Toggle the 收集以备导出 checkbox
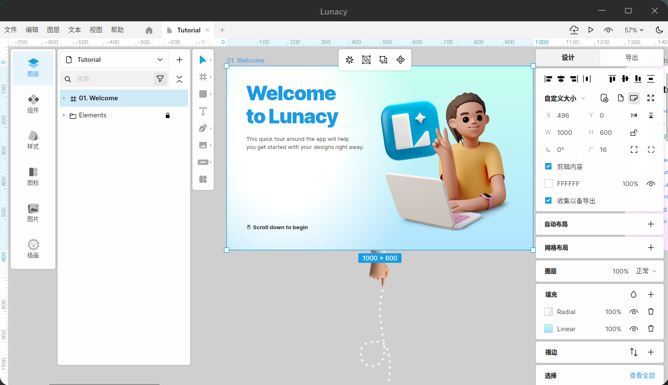This screenshot has width=668, height=385. click(549, 201)
